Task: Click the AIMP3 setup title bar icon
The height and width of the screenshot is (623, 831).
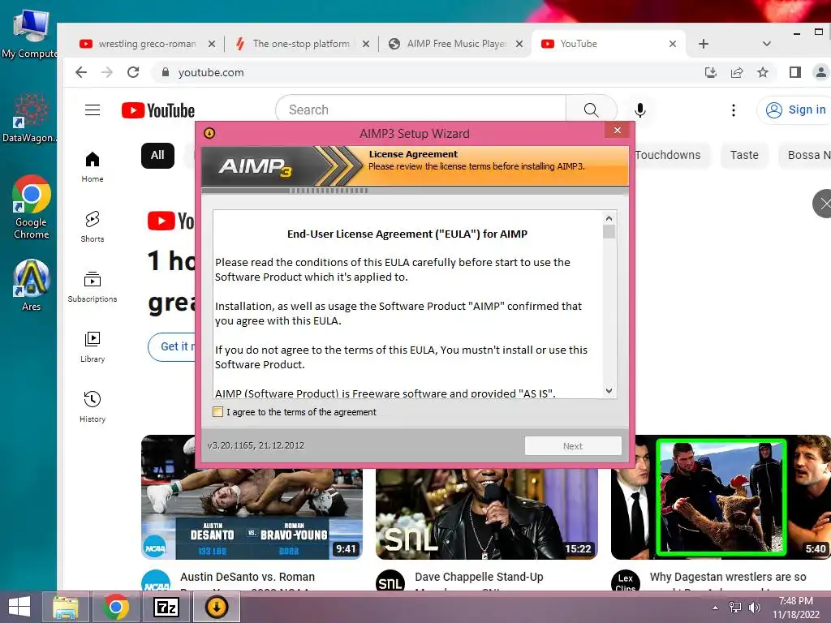Action: [209, 133]
